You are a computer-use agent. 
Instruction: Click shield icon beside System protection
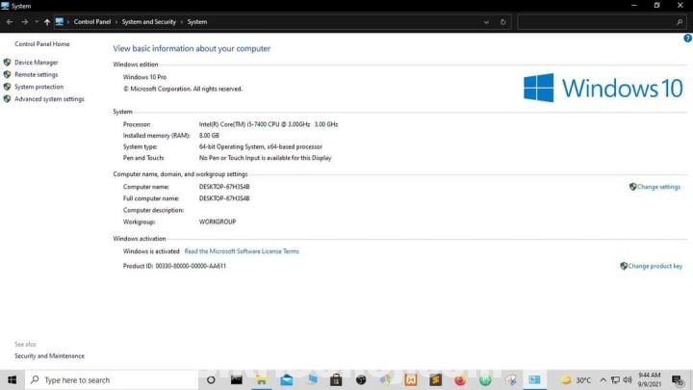pos(7,87)
